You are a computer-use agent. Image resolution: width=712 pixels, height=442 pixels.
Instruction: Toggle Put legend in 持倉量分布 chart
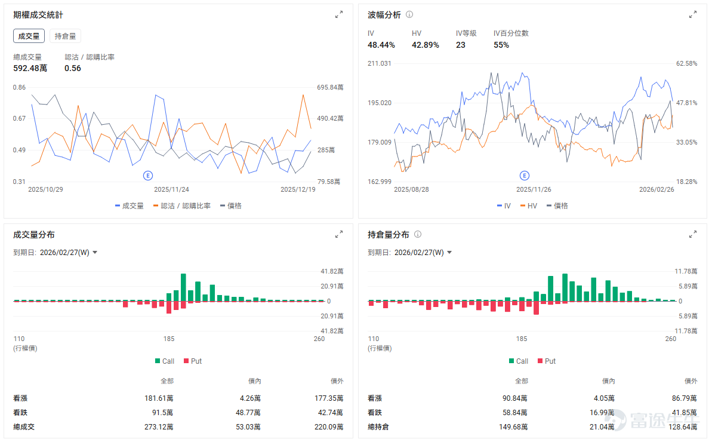(547, 361)
